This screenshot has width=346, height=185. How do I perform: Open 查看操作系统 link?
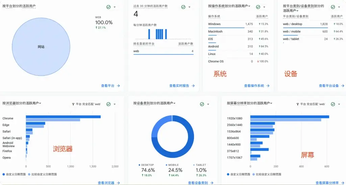pyautogui.click(x=257, y=86)
